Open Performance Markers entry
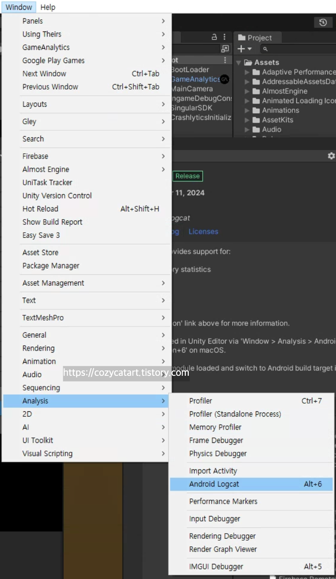Image resolution: width=336 pixels, height=579 pixels. pos(251,501)
